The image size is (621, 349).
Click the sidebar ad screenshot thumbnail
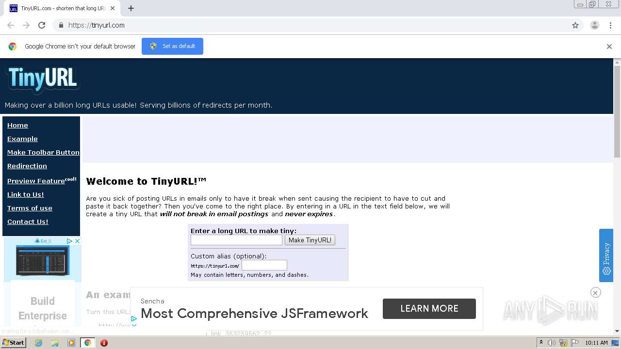43,261
